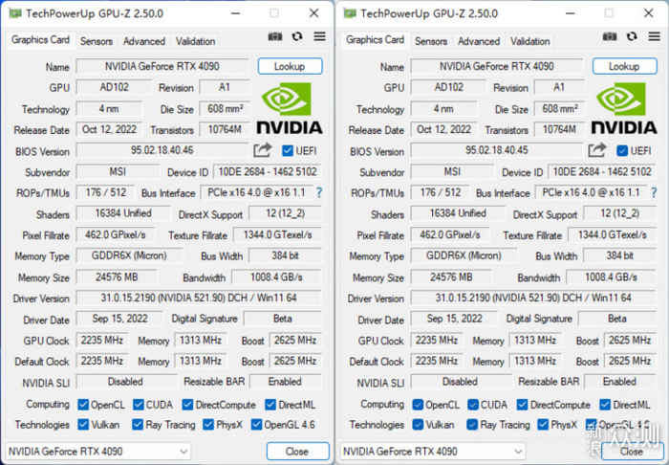Toggle CUDA checkbox in left window
Image resolution: width=669 pixels, height=465 pixels.
tap(139, 405)
